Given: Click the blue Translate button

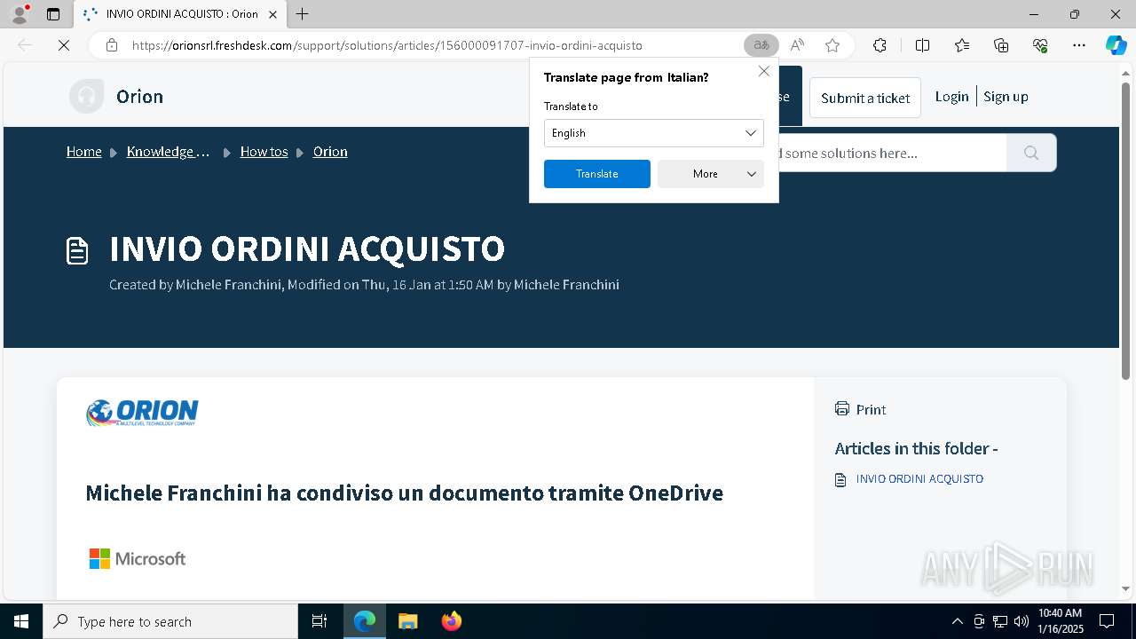Looking at the screenshot, I should pyautogui.click(x=597, y=174).
